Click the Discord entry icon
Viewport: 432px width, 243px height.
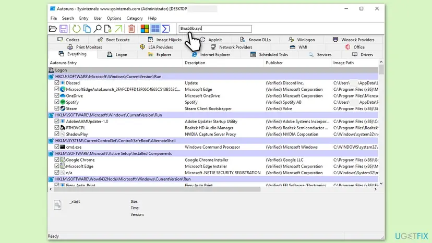63,83
